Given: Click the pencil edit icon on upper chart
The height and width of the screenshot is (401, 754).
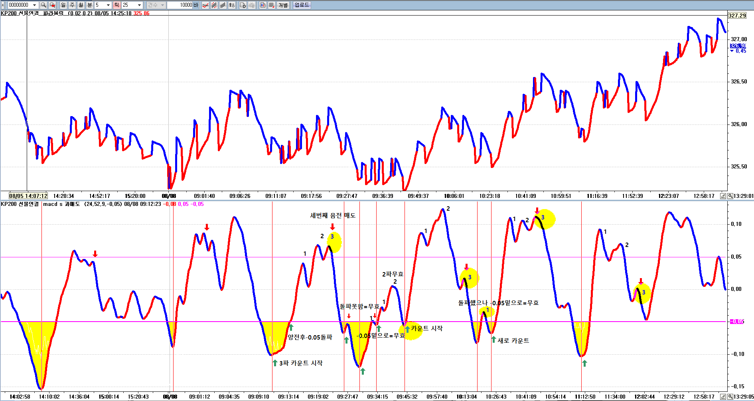Looking at the screenshot, I should tap(723, 196).
